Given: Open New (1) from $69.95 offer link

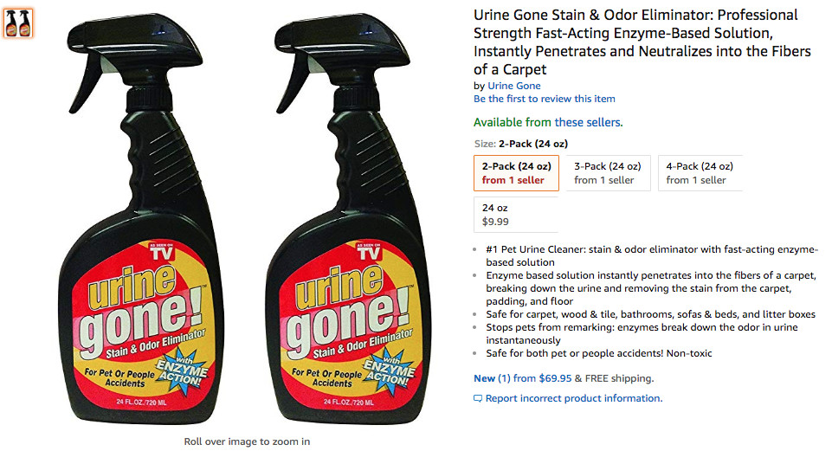Looking at the screenshot, I should (523, 378).
